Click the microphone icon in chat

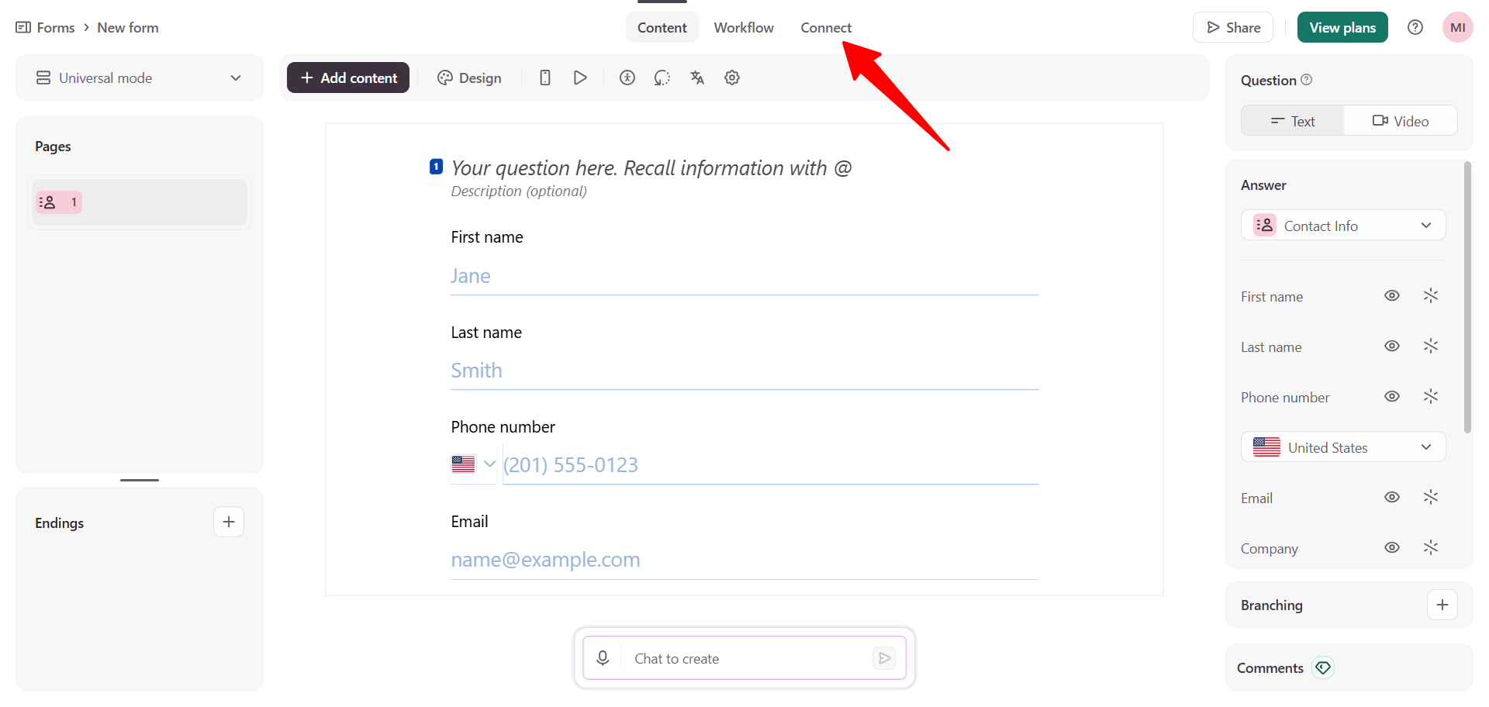coord(603,658)
